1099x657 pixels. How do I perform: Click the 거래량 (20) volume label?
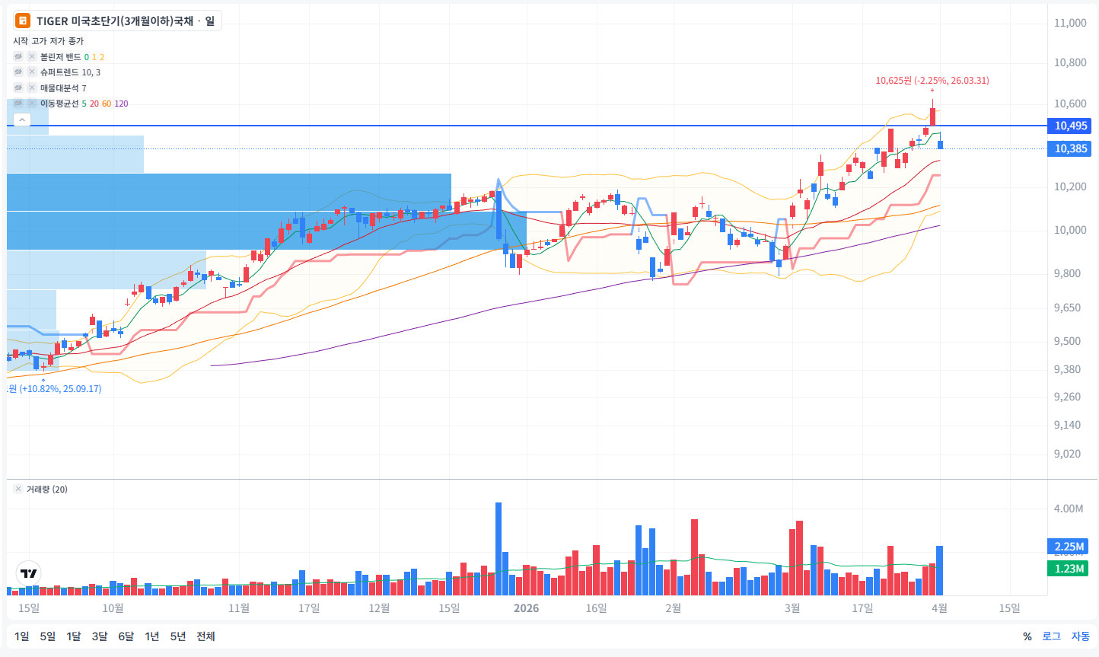click(47, 489)
